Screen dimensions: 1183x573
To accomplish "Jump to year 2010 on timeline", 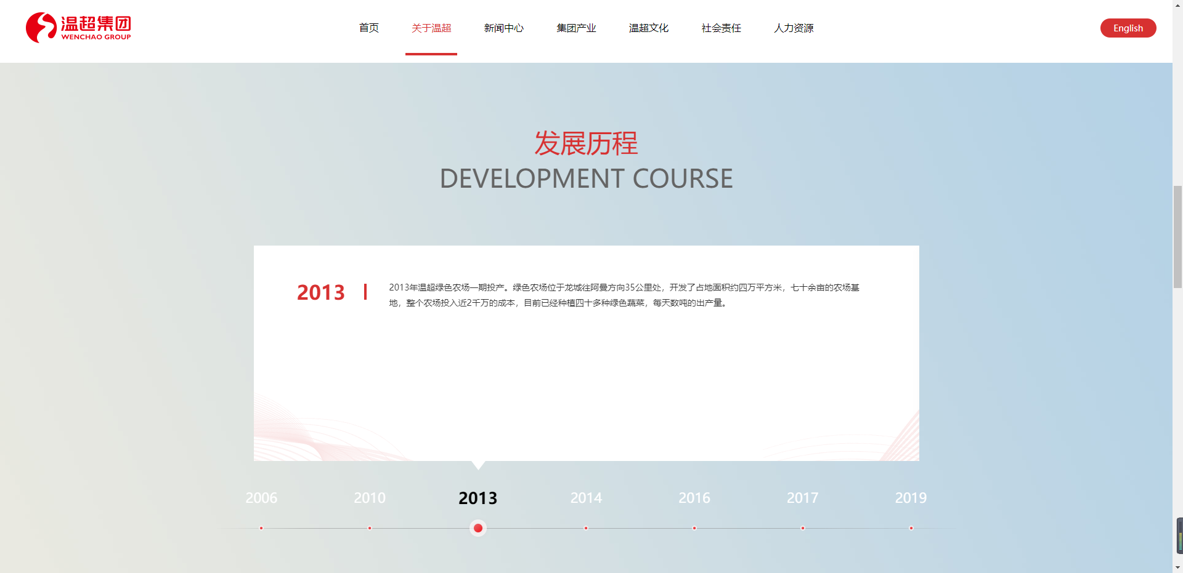I will [x=370, y=498].
